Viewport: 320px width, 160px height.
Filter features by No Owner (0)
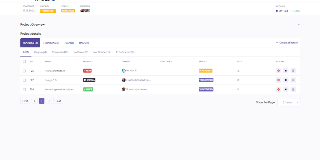pos(81,52)
